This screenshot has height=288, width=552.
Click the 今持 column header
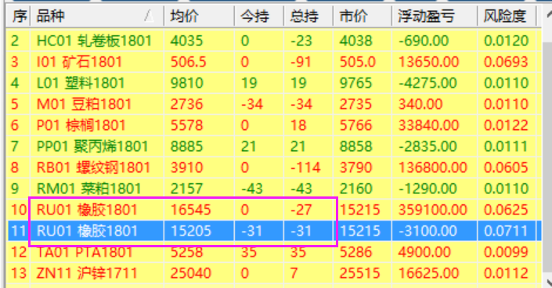coord(259,16)
